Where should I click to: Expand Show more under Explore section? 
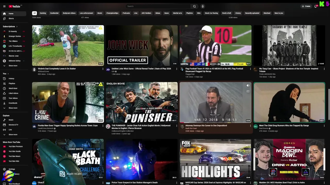pyautogui.click(x=14, y=135)
